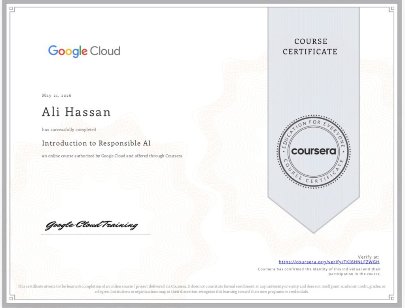Open the coursera.org/verify certificate link
Image resolution: width=405 pixels, height=308 pixels.
point(329,262)
